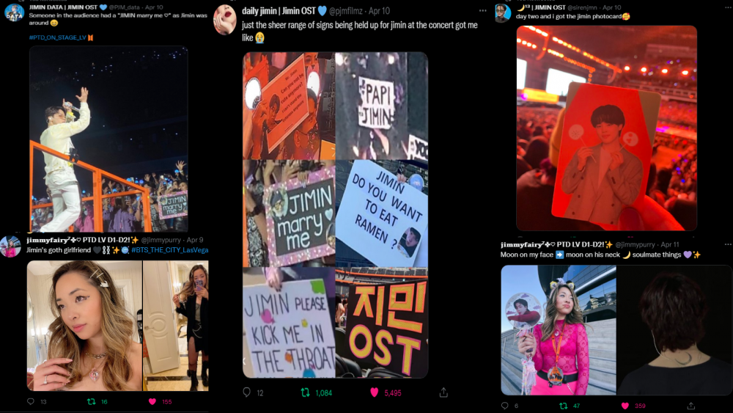Viewport: 733px width, 413px height.
Task: Retweet the moon post showing 47 retweets
Action: coord(563,406)
